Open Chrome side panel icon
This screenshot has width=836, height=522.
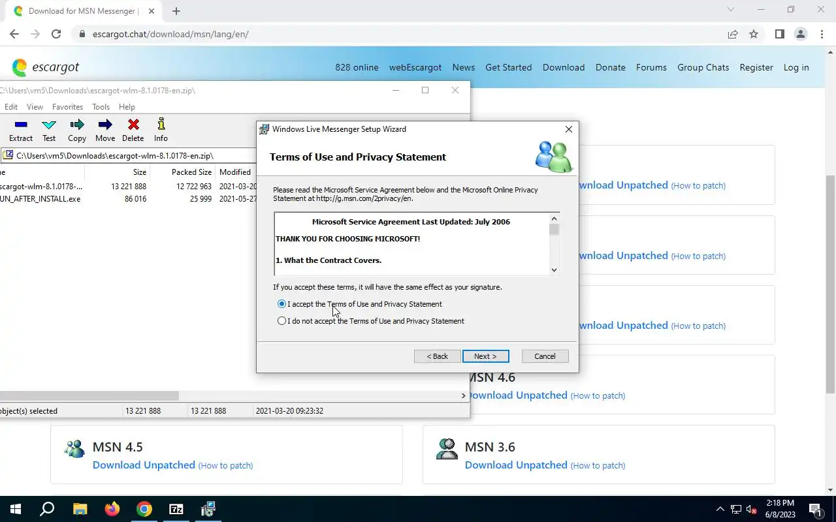click(780, 34)
